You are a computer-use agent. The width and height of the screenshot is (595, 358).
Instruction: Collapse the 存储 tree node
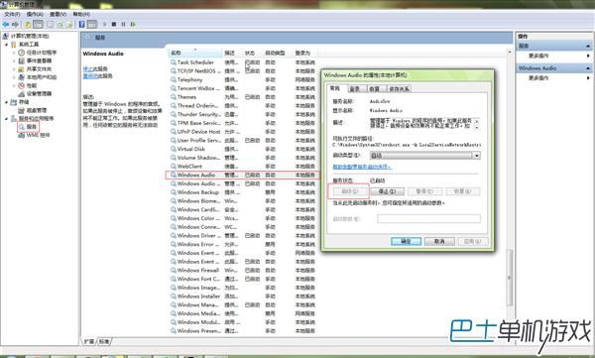[7, 102]
